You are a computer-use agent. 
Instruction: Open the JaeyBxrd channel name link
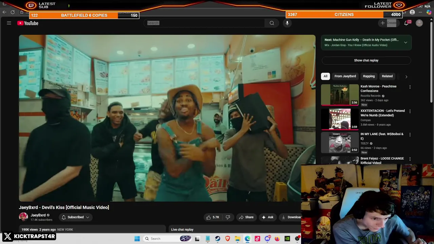(38, 215)
